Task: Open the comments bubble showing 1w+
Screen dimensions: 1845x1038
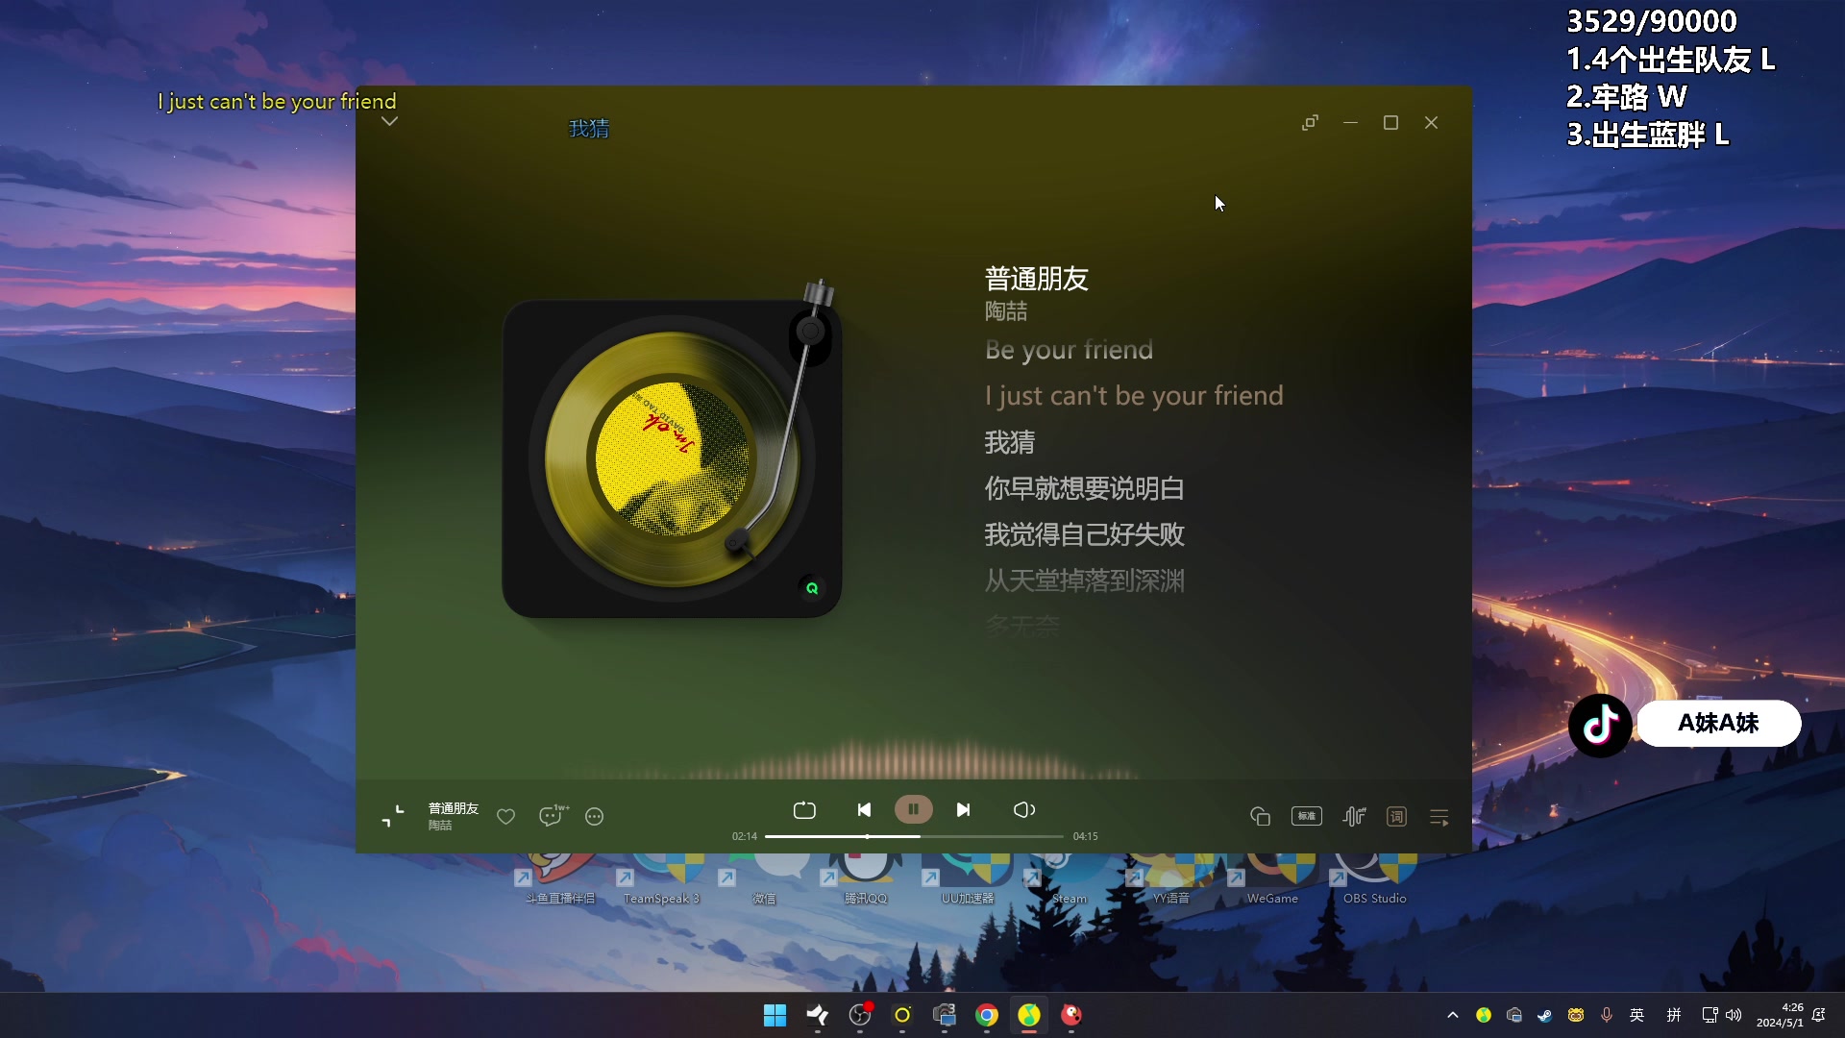Action: [552, 816]
